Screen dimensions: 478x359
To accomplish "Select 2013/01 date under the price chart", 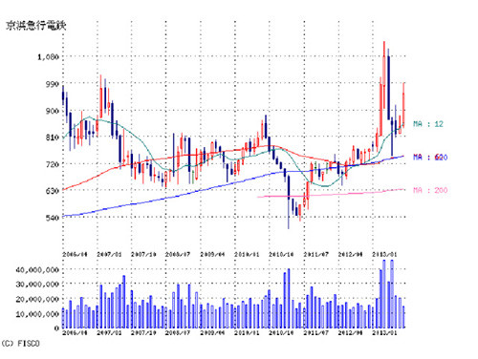I will pos(384,254).
